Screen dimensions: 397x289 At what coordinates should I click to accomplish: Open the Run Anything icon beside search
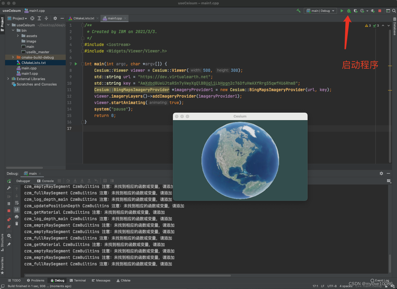(x=388, y=11)
